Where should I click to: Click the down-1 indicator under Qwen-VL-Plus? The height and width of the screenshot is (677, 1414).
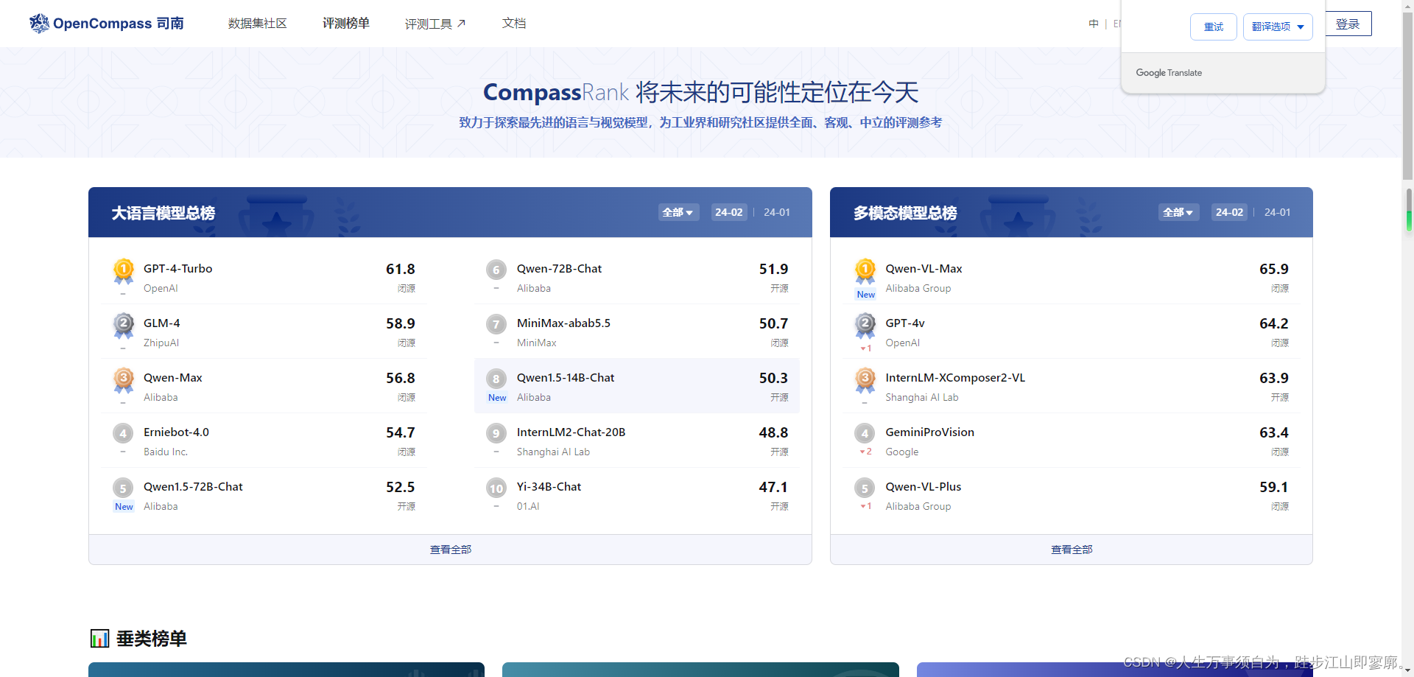click(x=866, y=506)
